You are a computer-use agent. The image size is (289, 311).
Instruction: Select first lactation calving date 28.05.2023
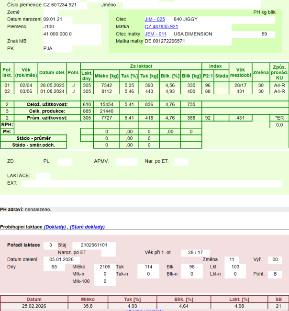(x=52, y=85)
